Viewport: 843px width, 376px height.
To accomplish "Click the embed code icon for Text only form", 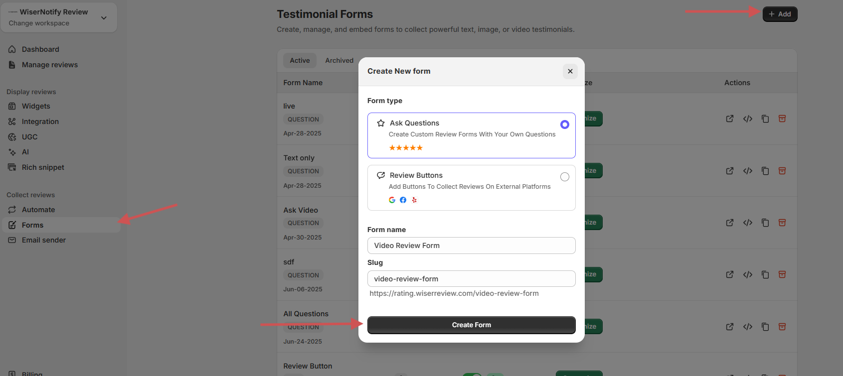I will pos(747,171).
